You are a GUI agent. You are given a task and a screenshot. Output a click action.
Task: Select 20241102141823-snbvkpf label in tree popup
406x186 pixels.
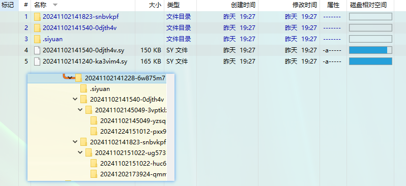click(x=128, y=142)
